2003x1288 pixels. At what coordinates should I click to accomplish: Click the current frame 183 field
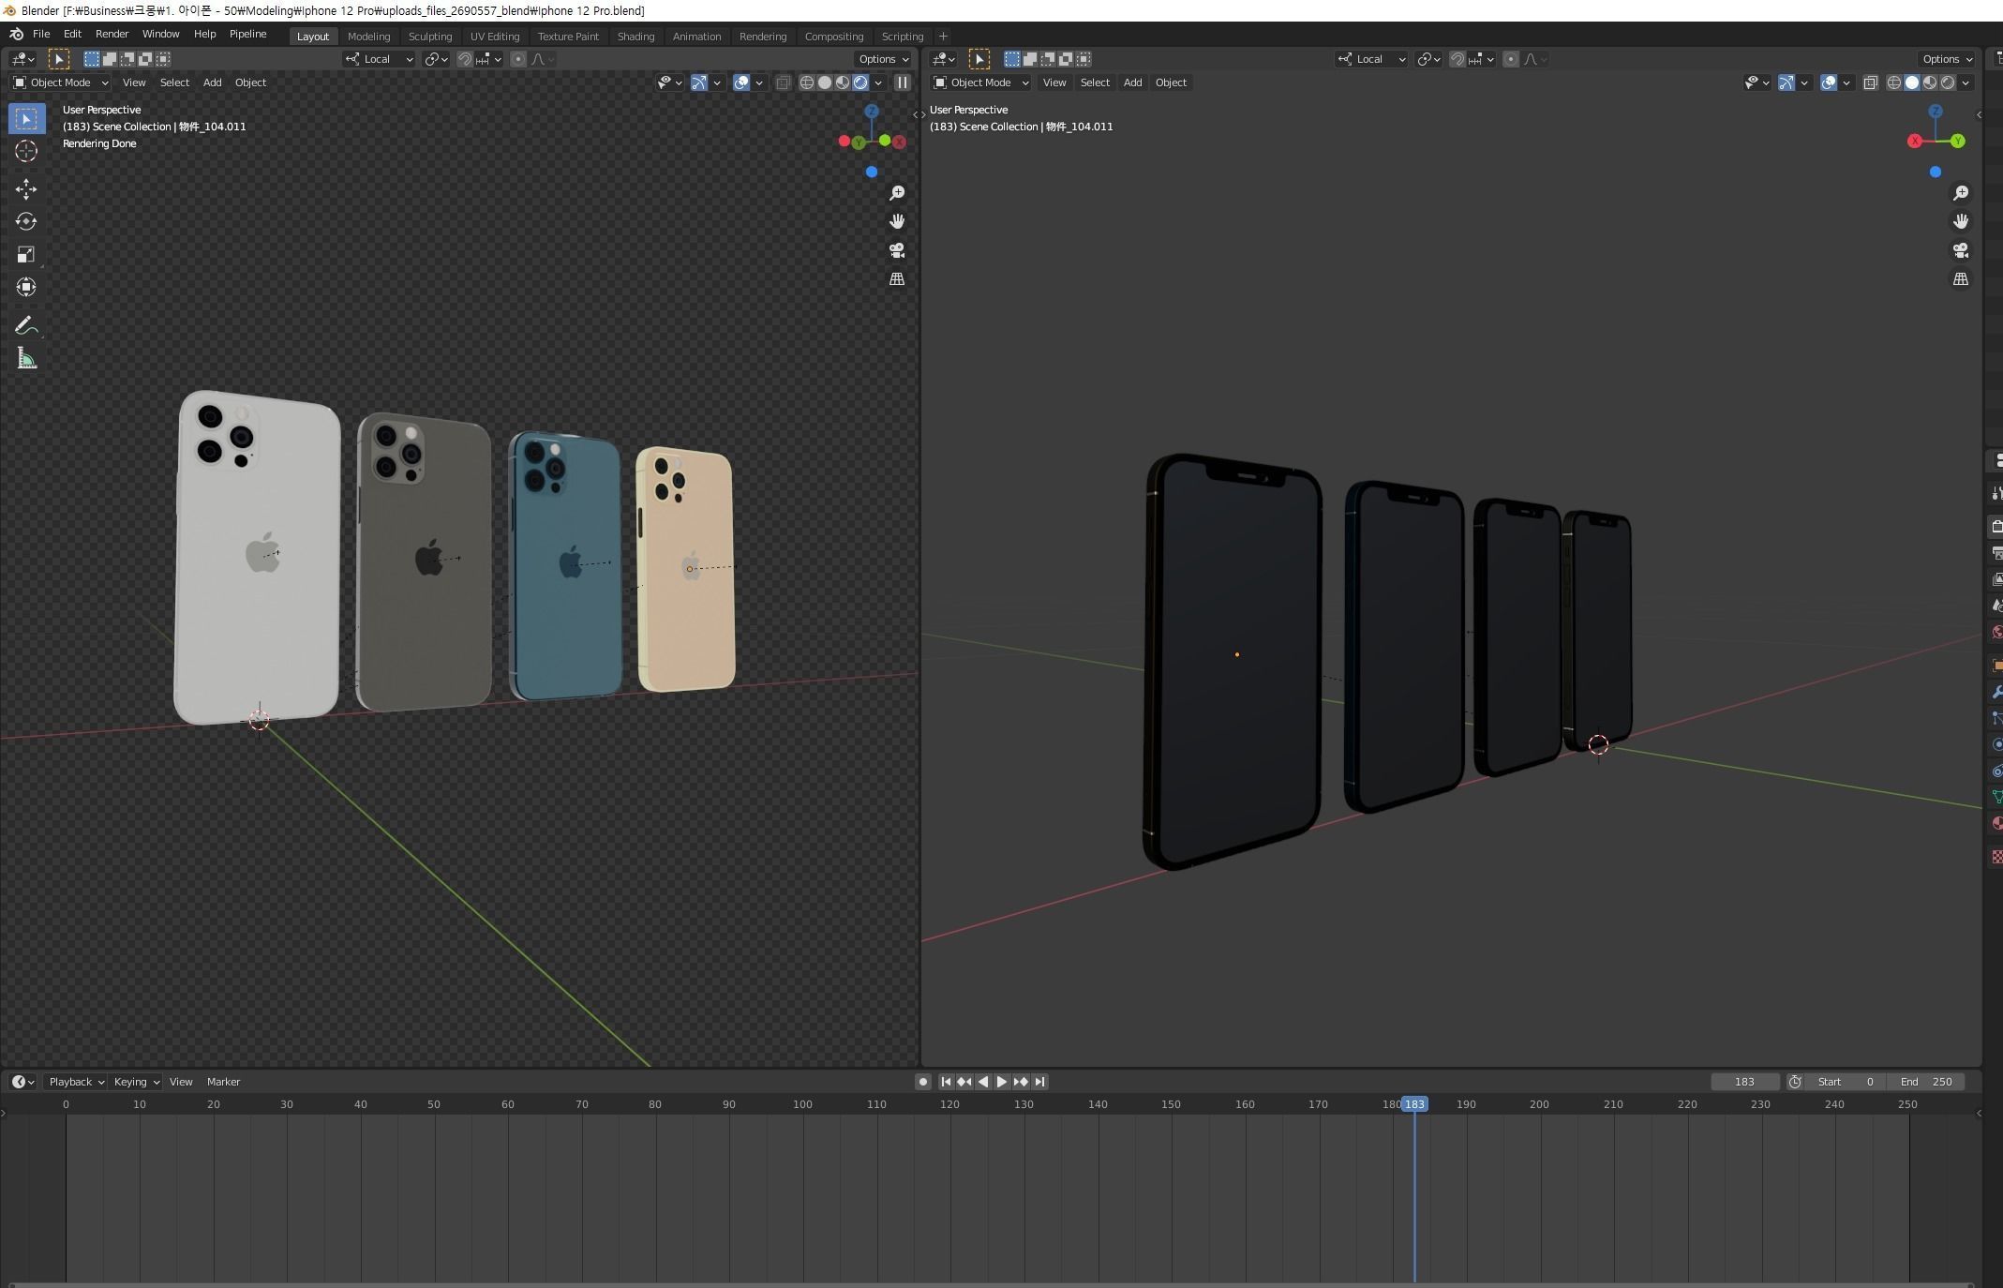[x=1744, y=1082]
